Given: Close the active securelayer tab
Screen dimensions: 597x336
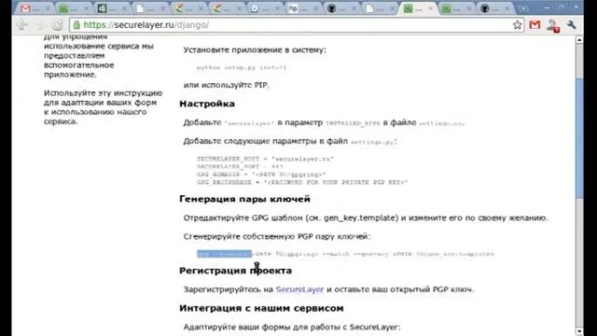Looking at the screenshot, I should 431,8.
